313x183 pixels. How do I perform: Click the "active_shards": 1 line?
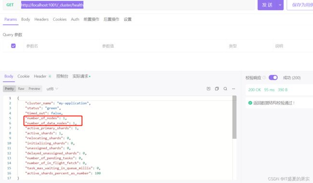(44, 133)
